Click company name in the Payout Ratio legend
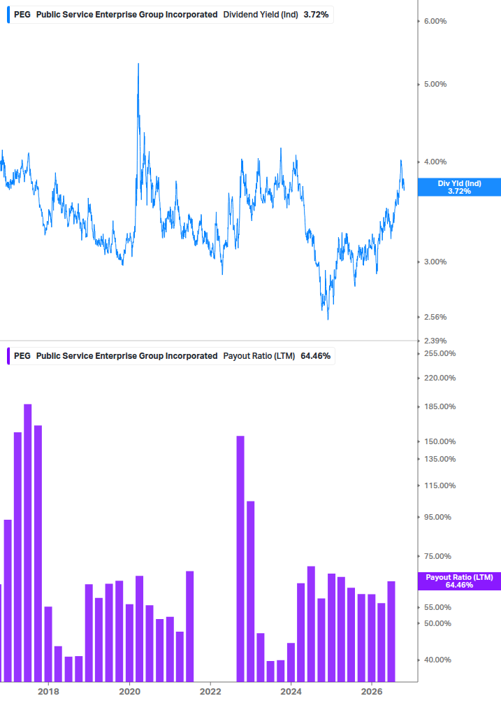The height and width of the screenshot is (703, 501). (126, 356)
